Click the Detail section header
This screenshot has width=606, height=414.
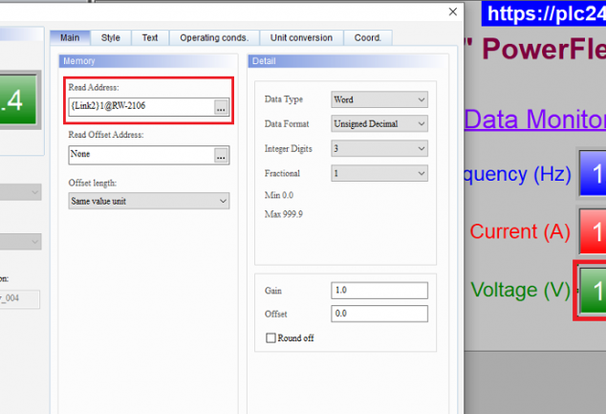click(x=348, y=61)
